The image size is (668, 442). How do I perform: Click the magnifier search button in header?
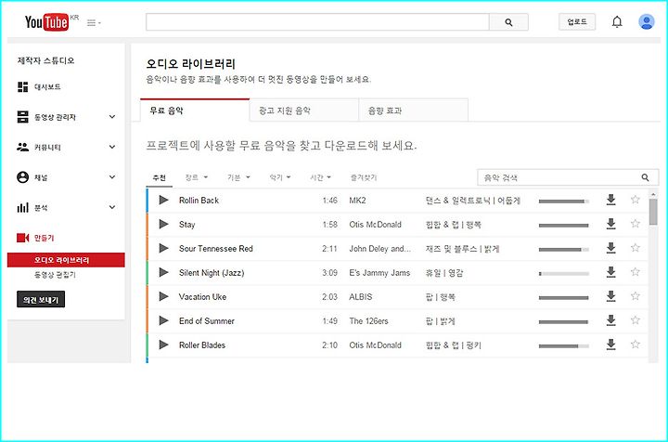[x=508, y=22]
